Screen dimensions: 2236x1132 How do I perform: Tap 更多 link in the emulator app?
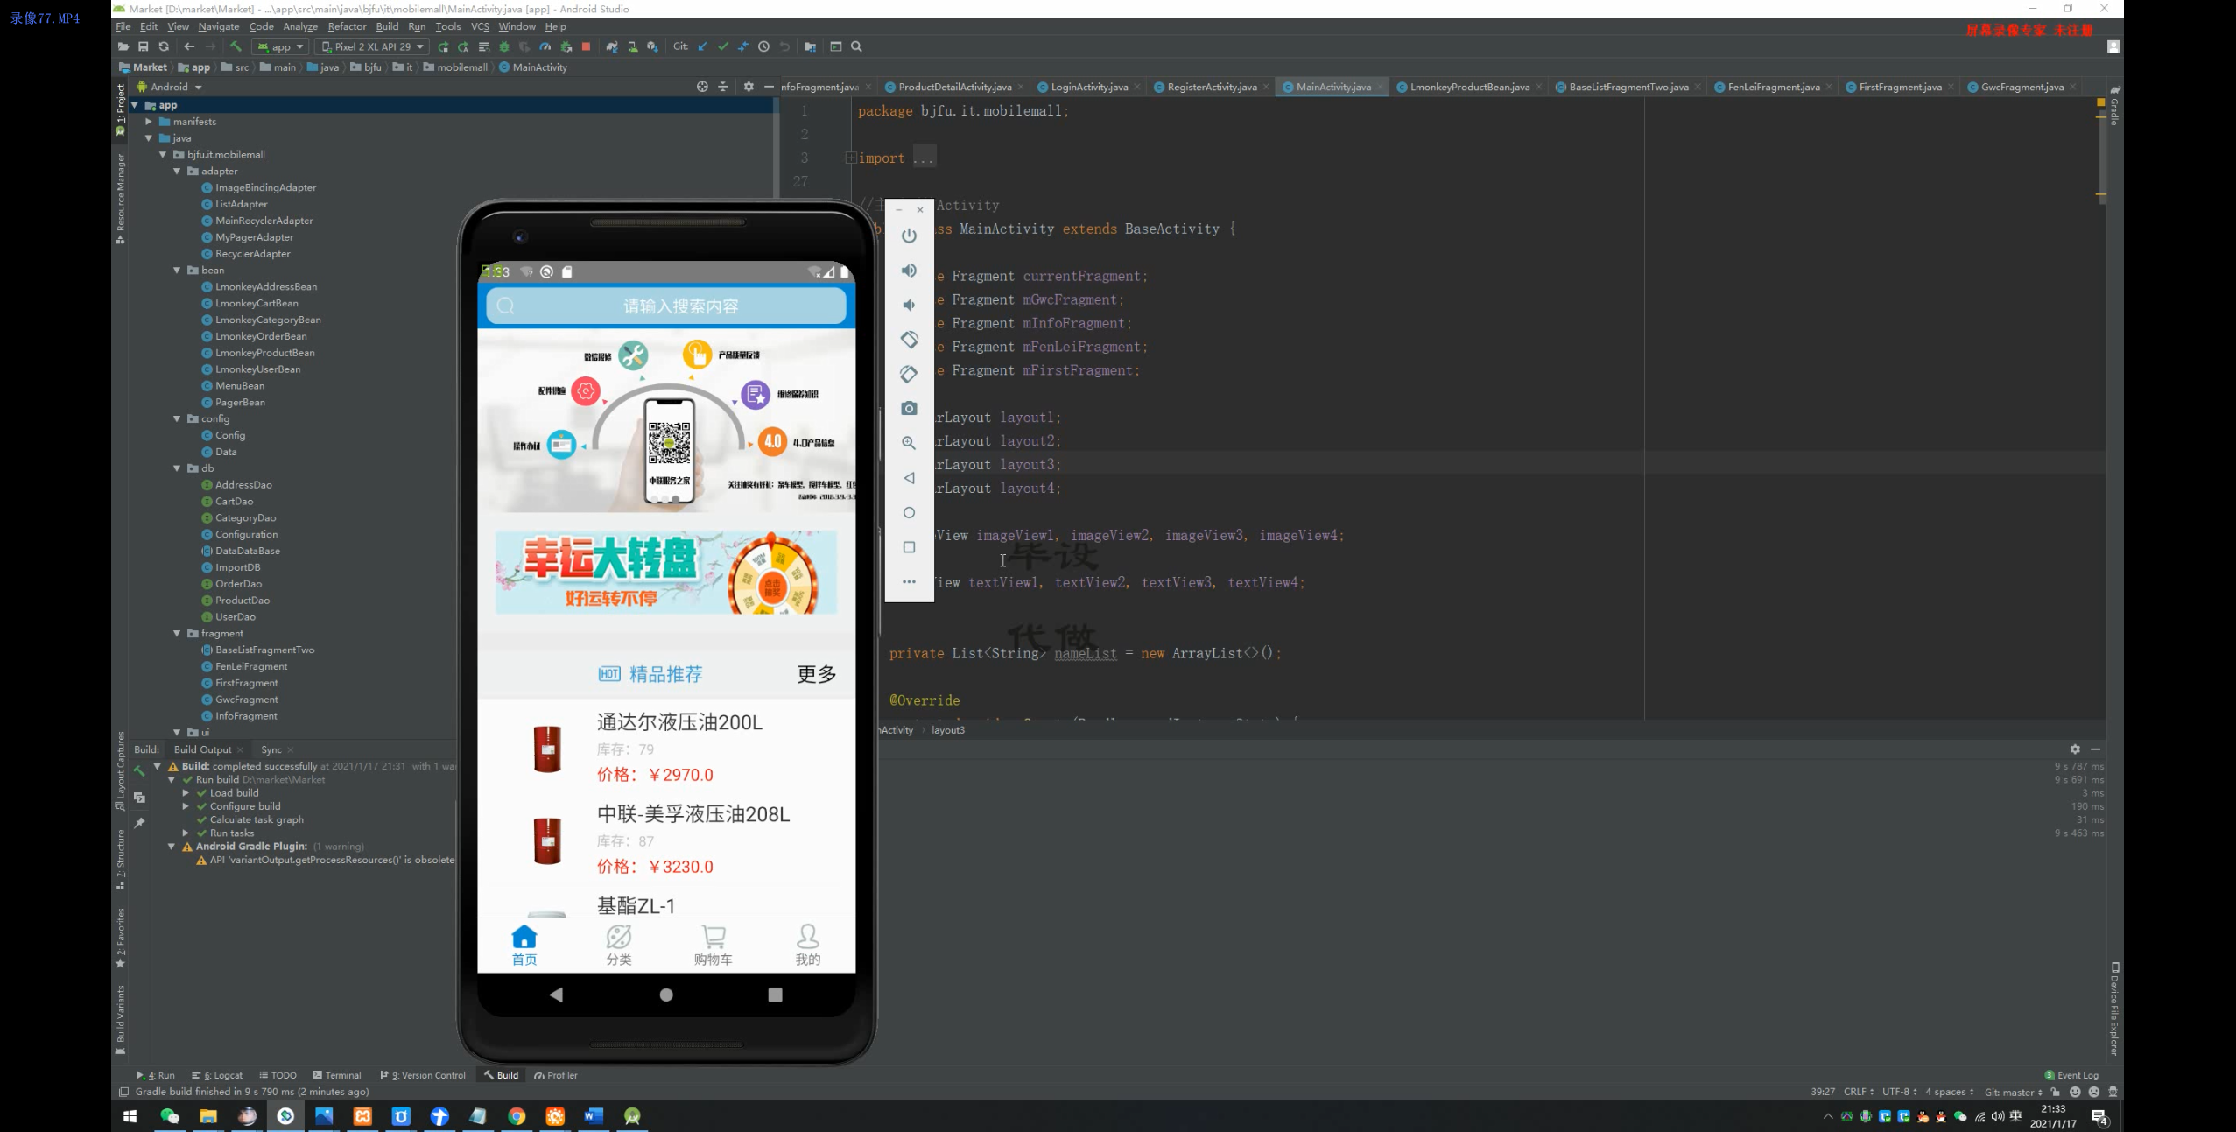click(x=816, y=674)
